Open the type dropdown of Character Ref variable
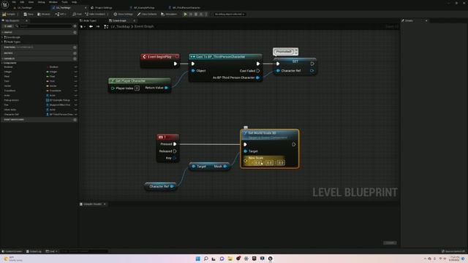 click(x=59, y=115)
